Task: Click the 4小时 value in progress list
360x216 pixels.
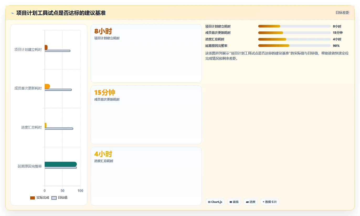Action: (x=337, y=39)
